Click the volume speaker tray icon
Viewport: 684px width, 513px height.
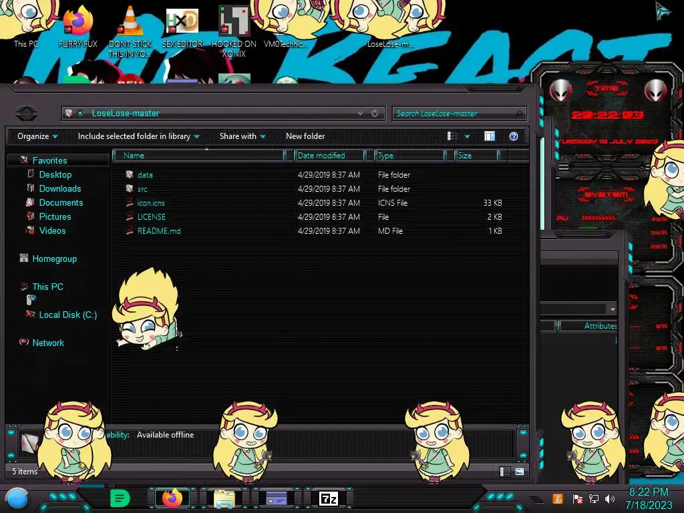click(x=610, y=499)
